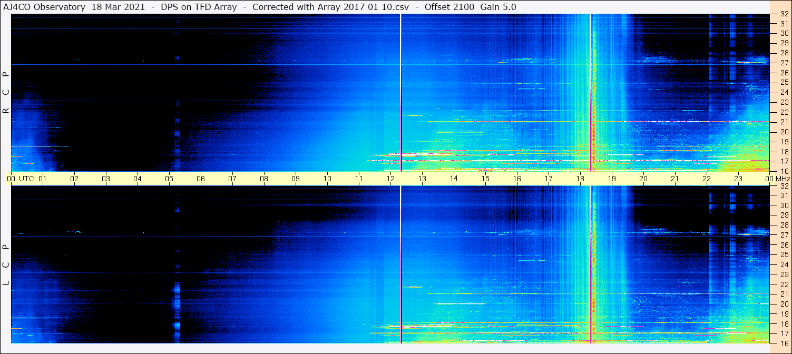
Task: Click the "UTC" label on time axis
Action: point(26,179)
